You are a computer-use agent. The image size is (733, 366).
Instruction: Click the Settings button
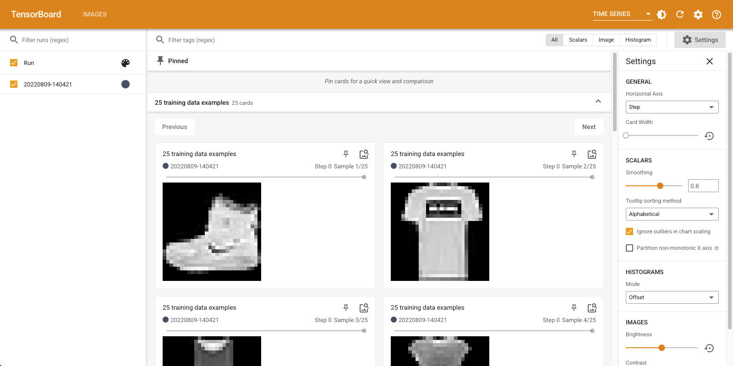(700, 40)
